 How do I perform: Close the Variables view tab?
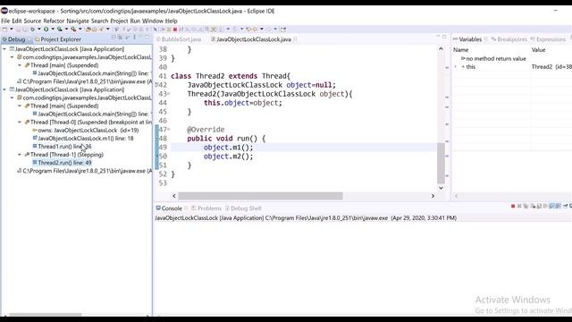coord(485,39)
